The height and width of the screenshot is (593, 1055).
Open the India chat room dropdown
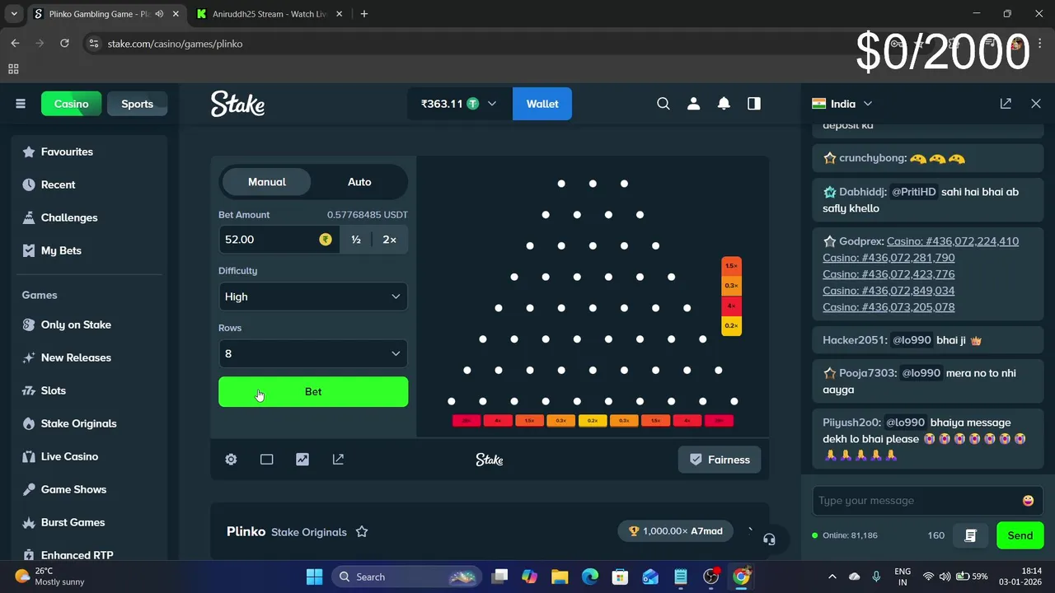tap(842, 104)
